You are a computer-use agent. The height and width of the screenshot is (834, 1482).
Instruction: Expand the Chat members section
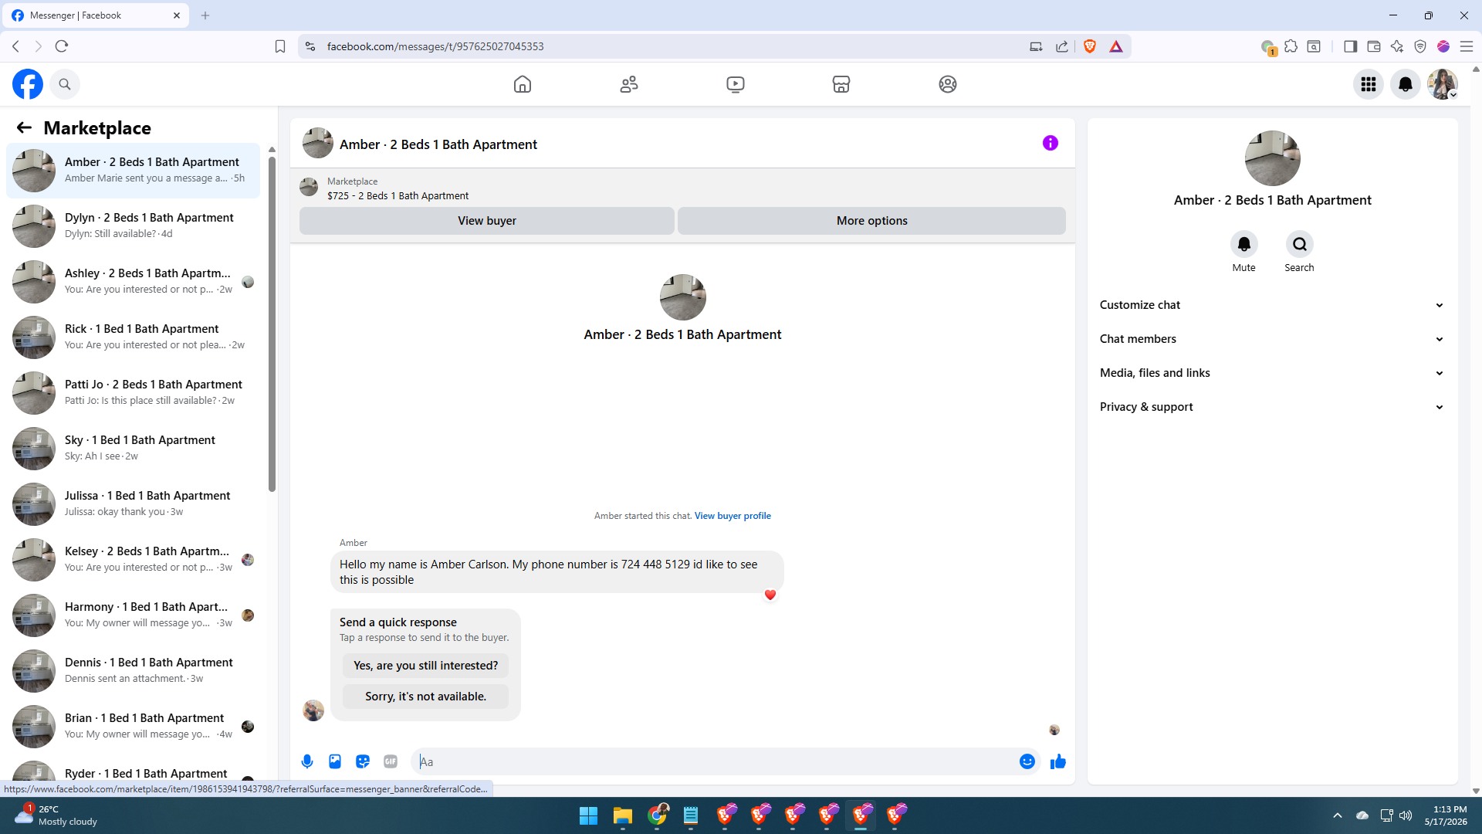(x=1272, y=339)
